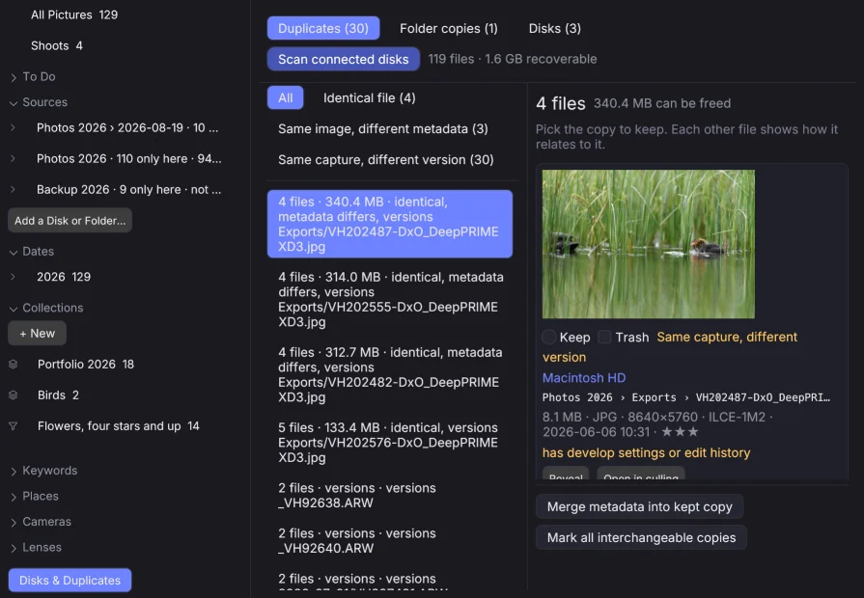Create a new collection with + New
The height and width of the screenshot is (598, 864).
coord(37,333)
